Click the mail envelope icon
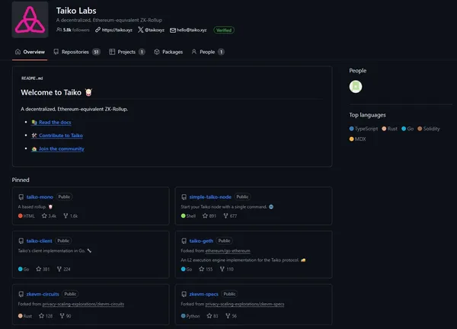Screen dimensions: 457x329 pyautogui.click(x=173, y=30)
